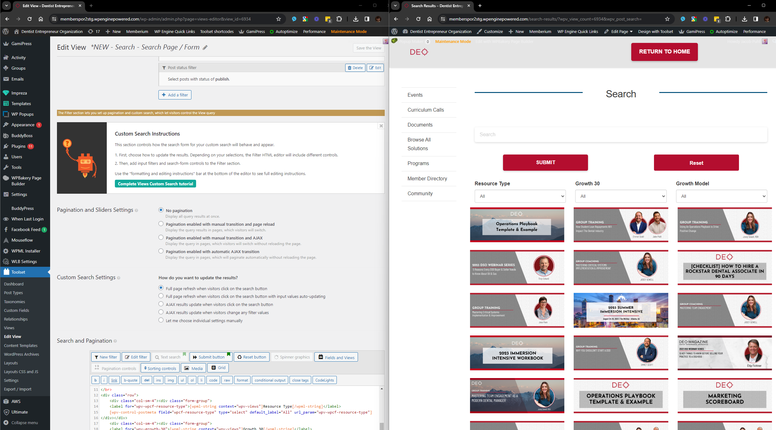Click the search text field on results page
The height and width of the screenshot is (430, 776).
pos(621,134)
